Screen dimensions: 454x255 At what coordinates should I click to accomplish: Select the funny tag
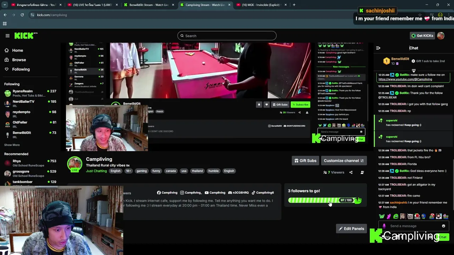click(156, 171)
